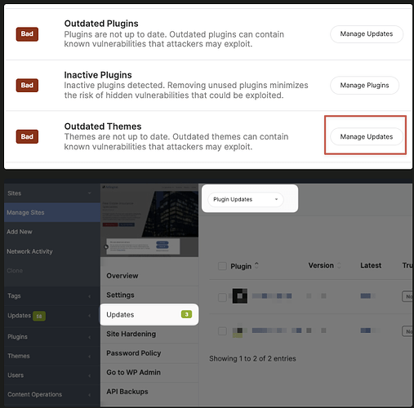Sort by the Version column arrows

click(339, 265)
